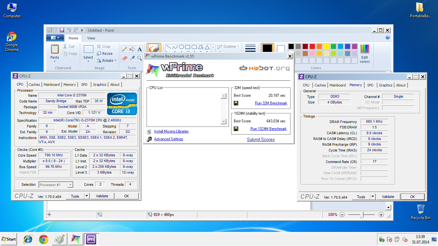Click the Paste clipboard icon
This screenshot has height=246, width=438.
[55, 49]
